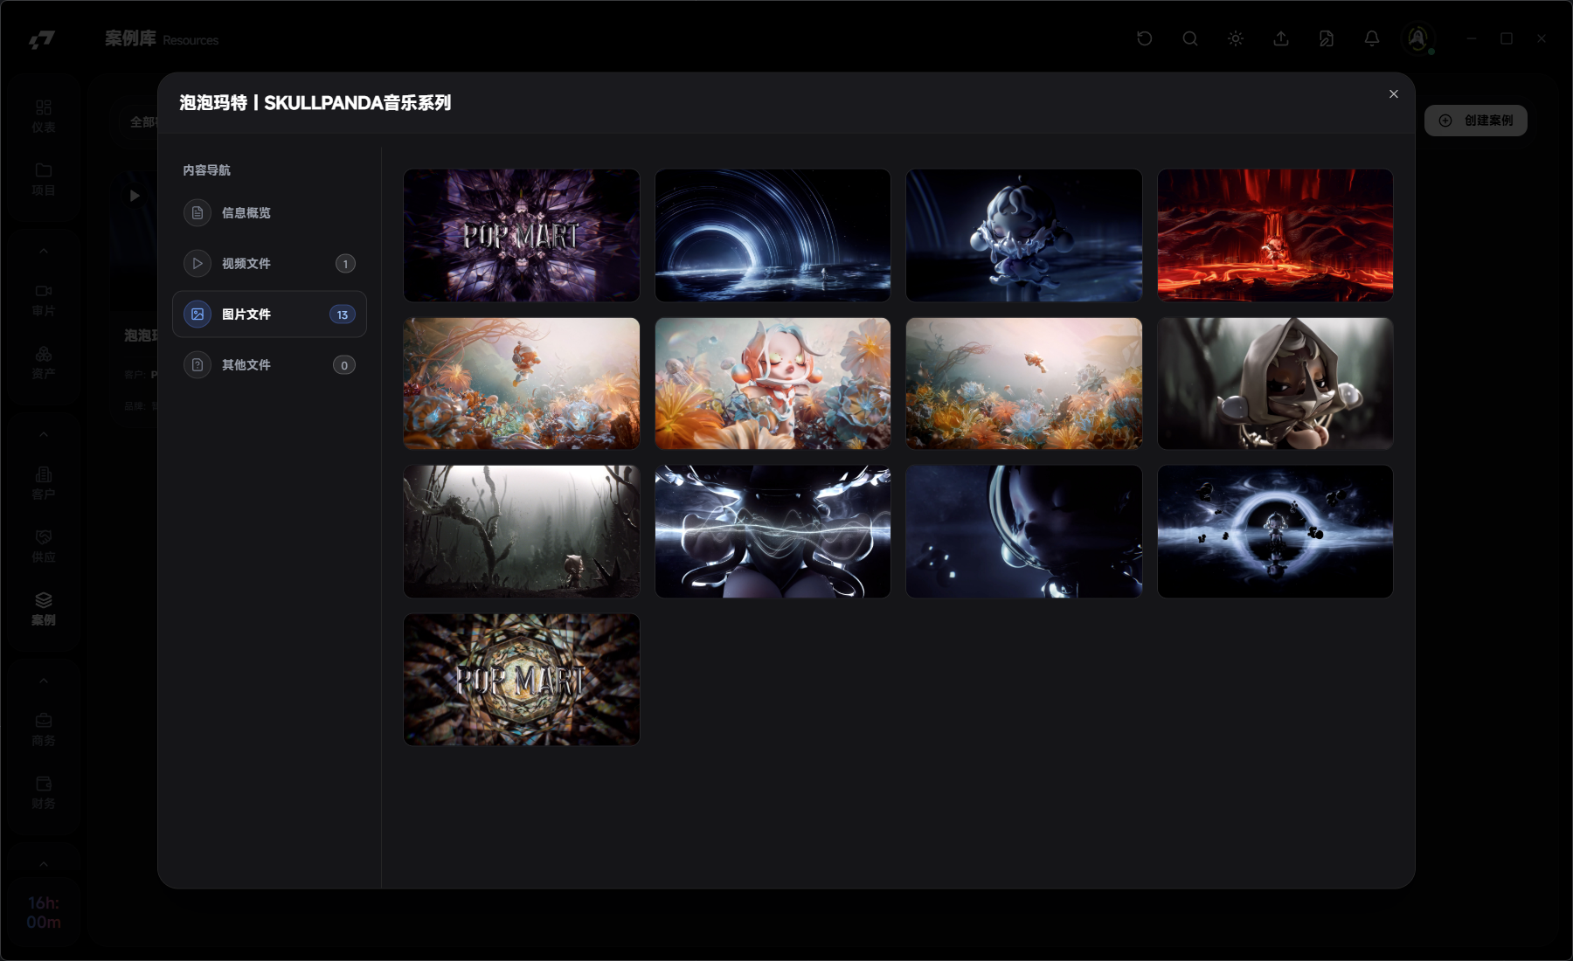Open the hooded character thumbnail
Viewport: 1573px width, 961px height.
pos(1274,384)
